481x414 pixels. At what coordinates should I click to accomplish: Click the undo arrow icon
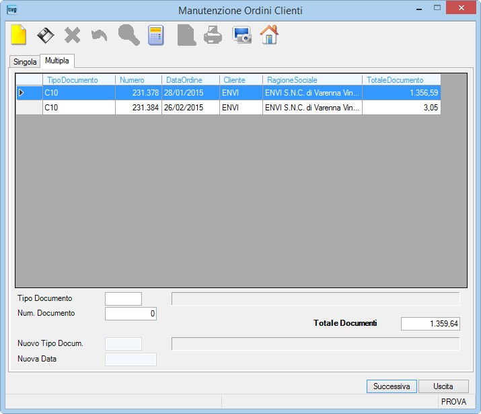point(99,35)
